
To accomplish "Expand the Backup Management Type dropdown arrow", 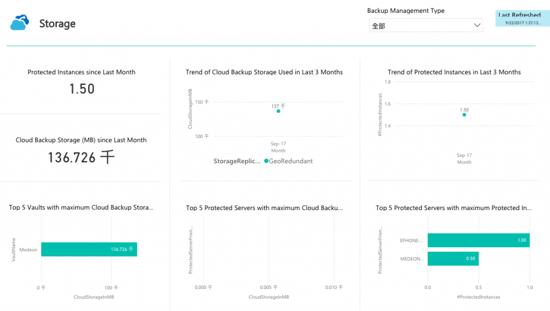I will click(x=477, y=25).
